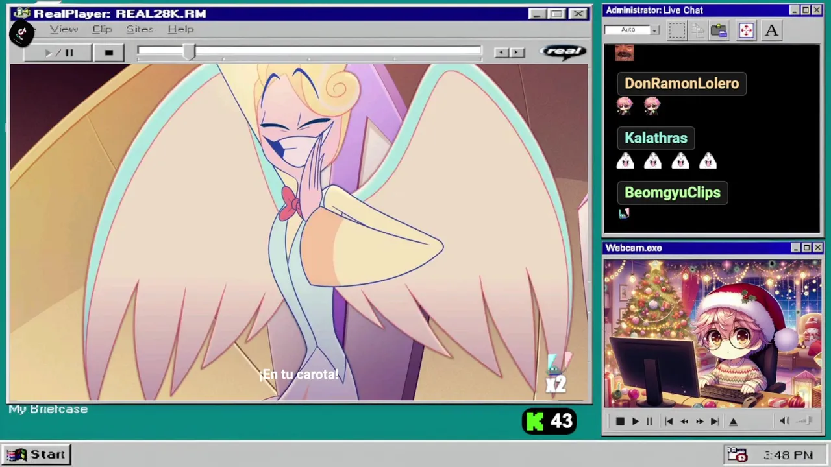
Task: Open the Clip menu
Action: click(102, 29)
